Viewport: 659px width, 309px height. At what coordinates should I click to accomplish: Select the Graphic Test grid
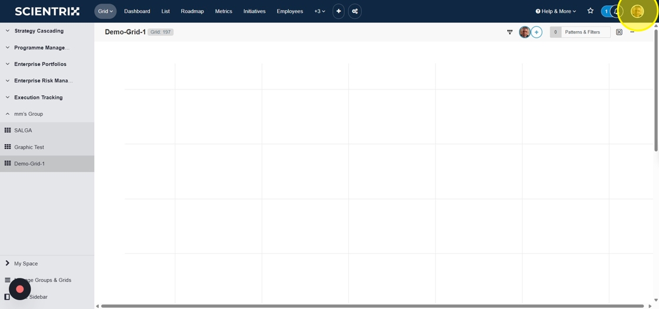point(29,147)
